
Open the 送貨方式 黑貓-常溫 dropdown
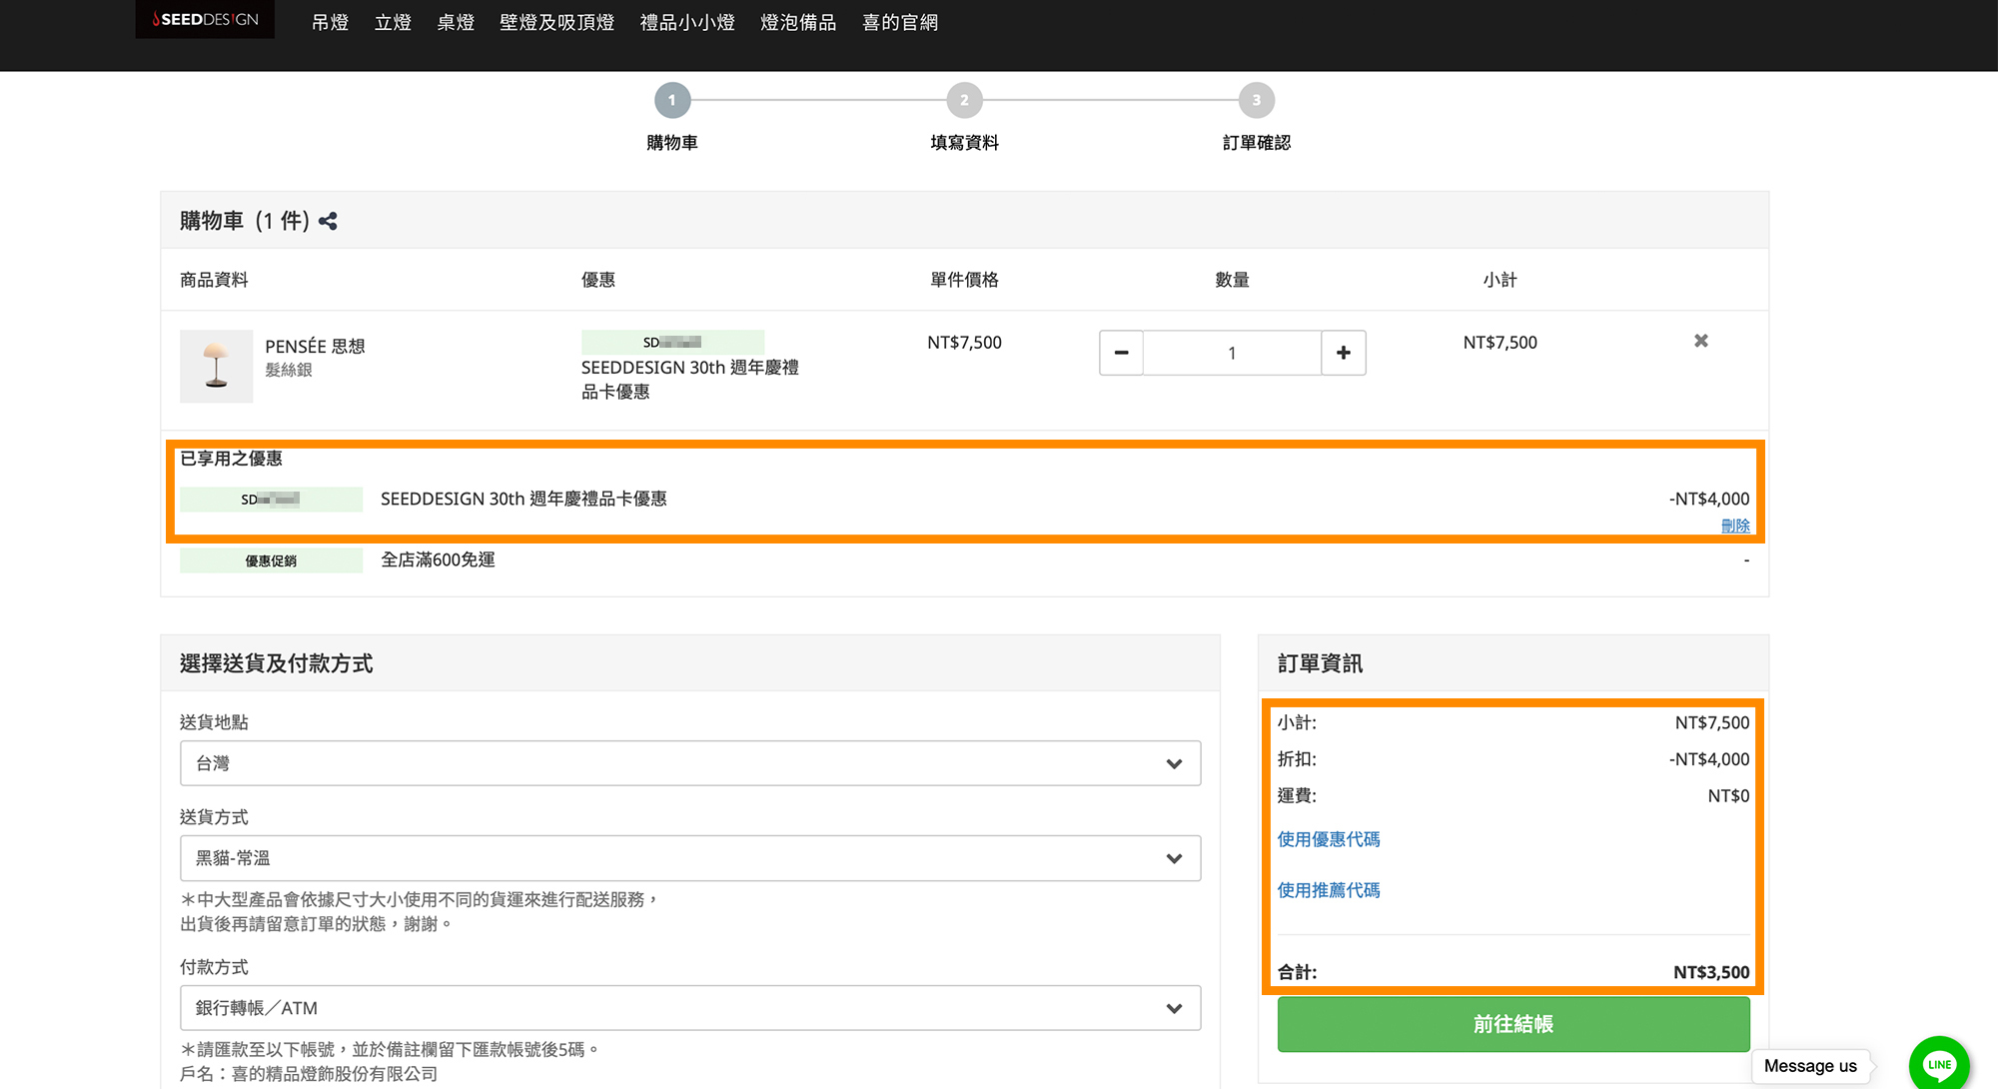689,858
